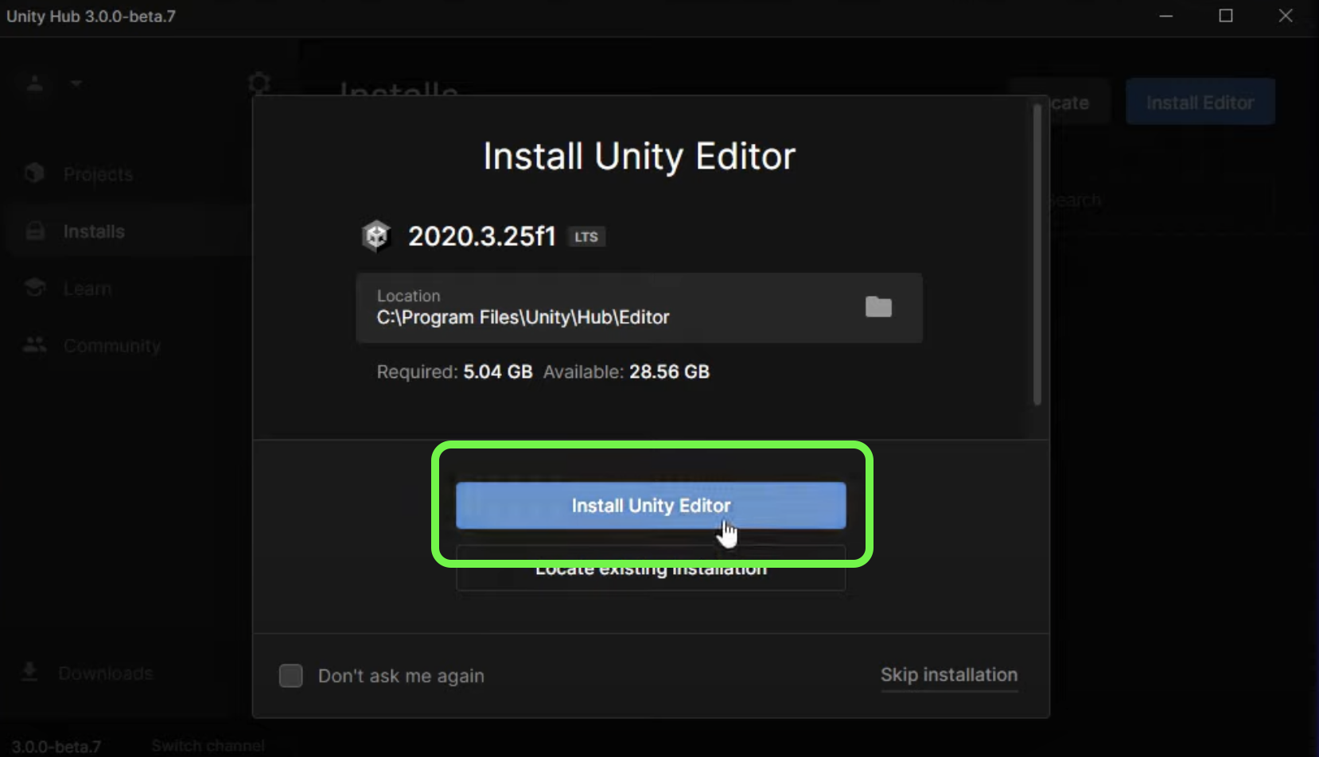Click the Switch channel link
This screenshot has width=1319, height=757.
tap(208, 746)
